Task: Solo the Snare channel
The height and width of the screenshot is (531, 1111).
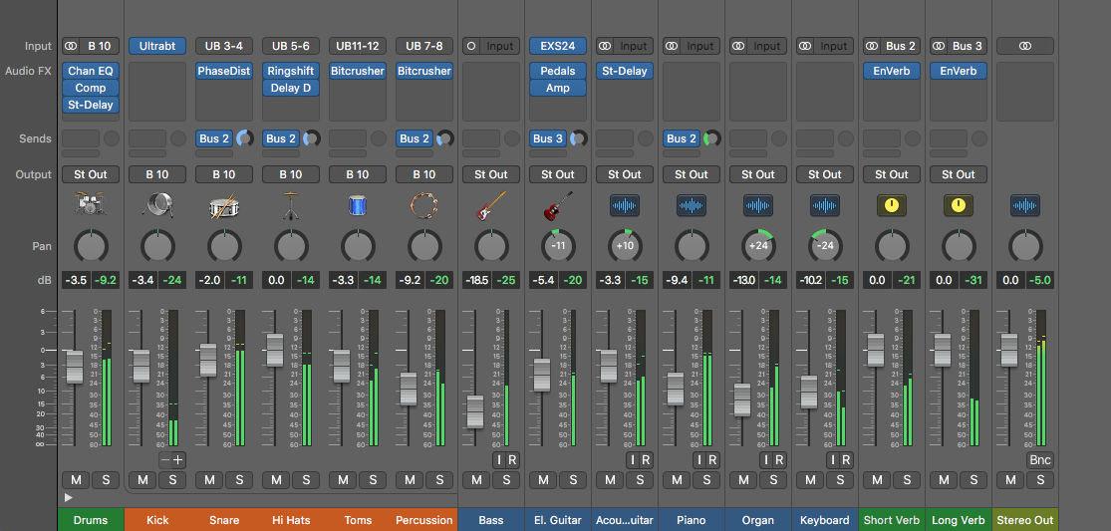Action: pos(239,480)
